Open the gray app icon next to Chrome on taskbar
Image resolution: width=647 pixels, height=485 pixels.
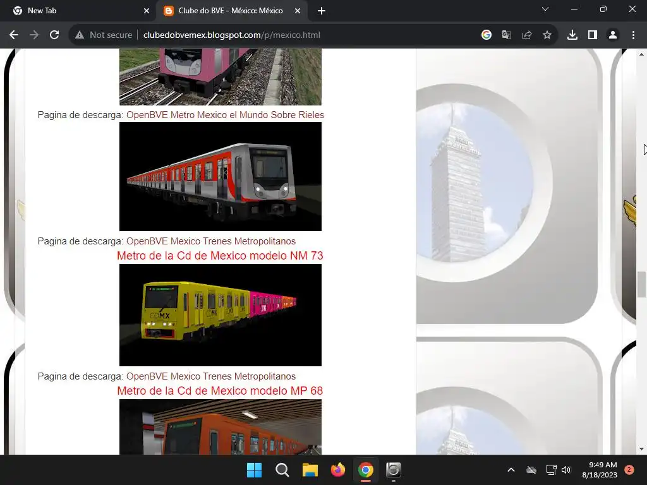click(x=393, y=470)
